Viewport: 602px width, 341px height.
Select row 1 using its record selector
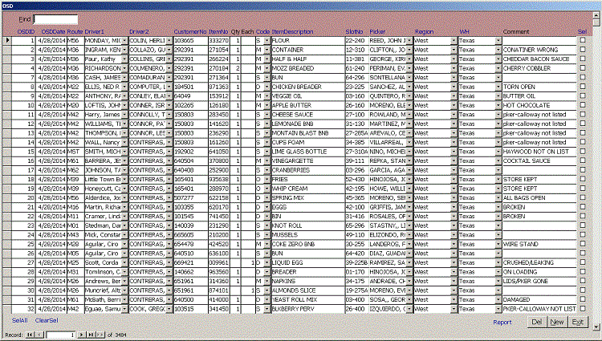coord(7,39)
